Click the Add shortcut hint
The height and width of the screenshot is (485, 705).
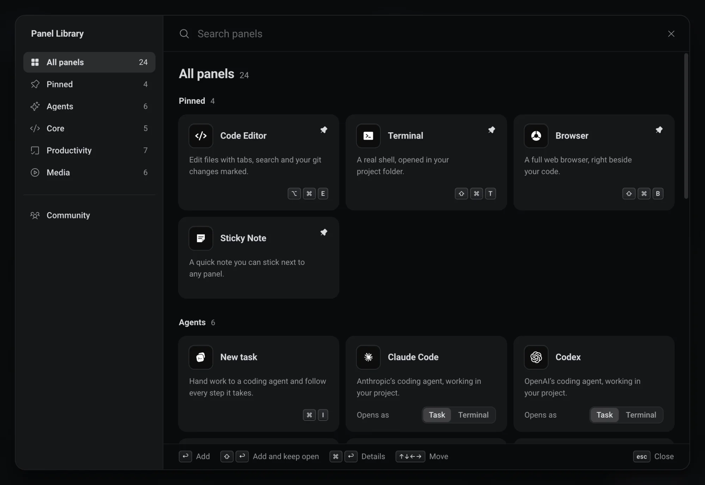194,456
